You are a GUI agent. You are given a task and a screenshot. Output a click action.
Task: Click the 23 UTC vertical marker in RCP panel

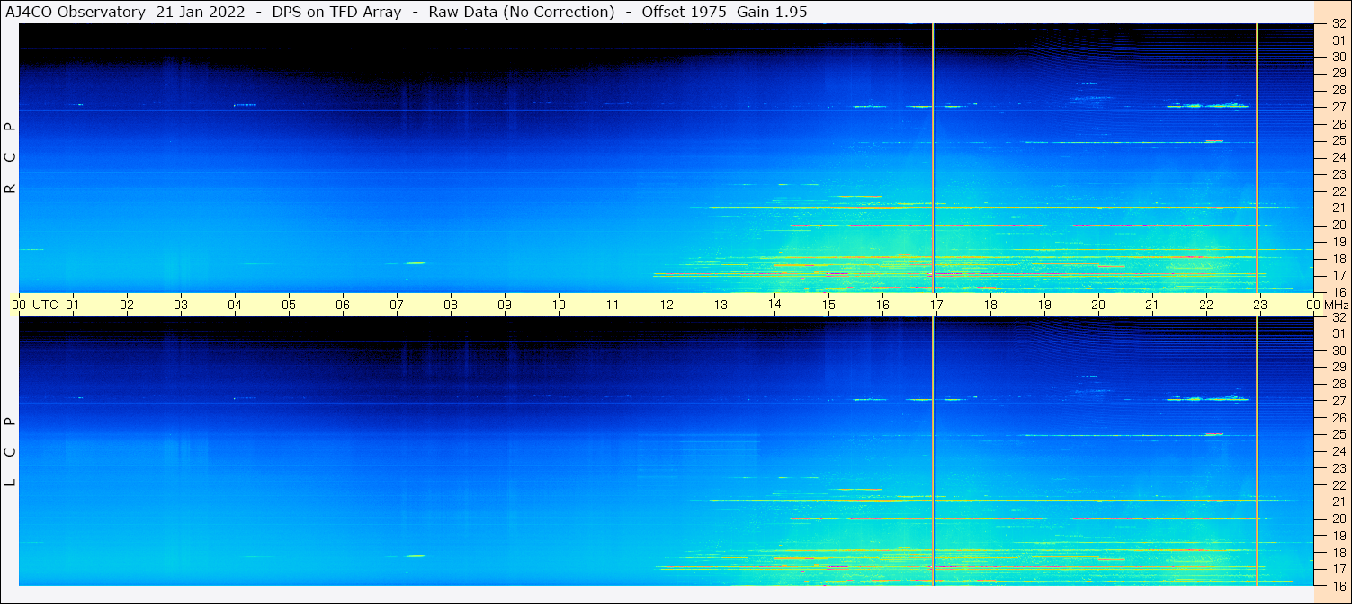point(1257,158)
